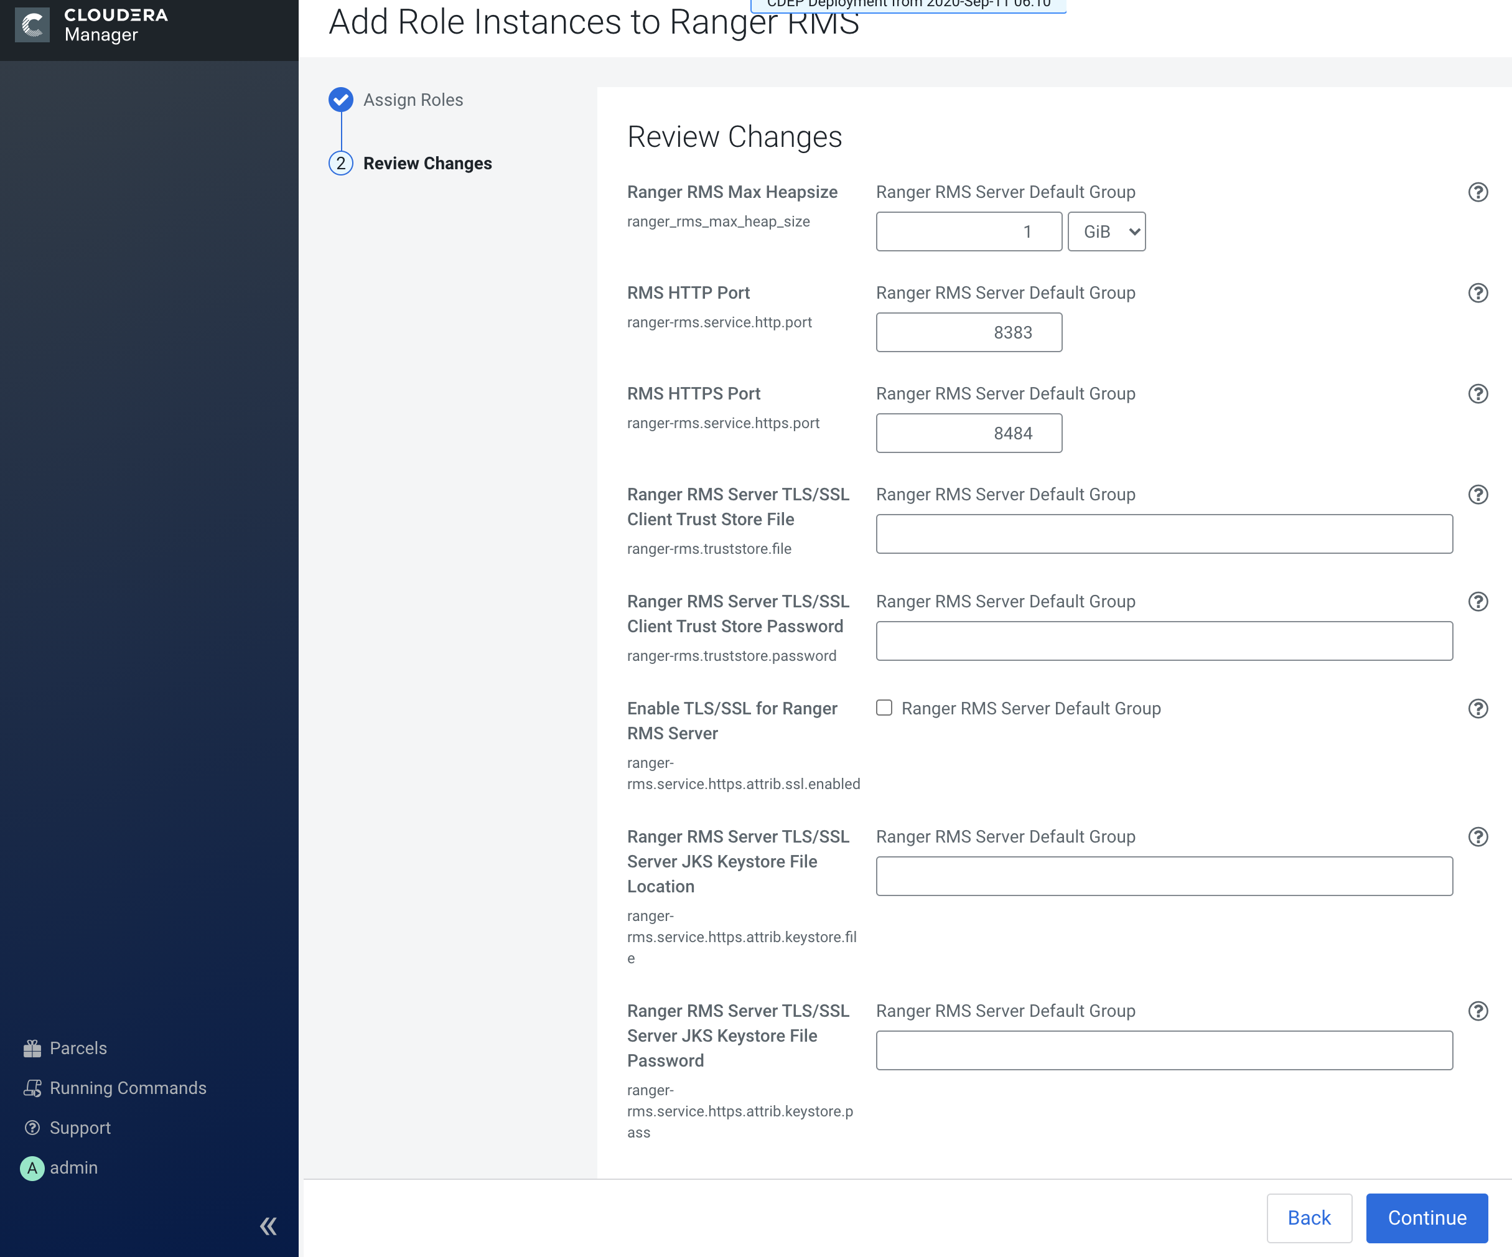Go to the Assign Roles step

pyautogui.click(x=413, y=100)
